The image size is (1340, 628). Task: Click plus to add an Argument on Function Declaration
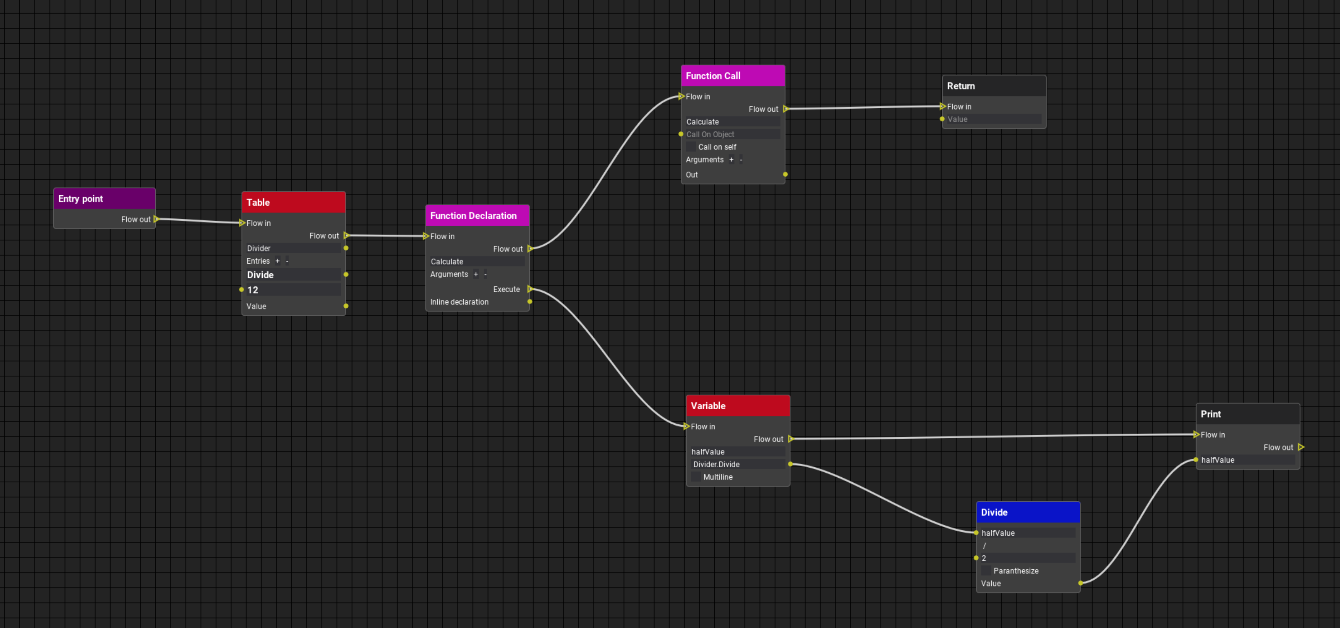tap(475, 274)
